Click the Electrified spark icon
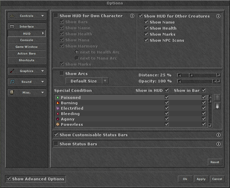This screenshot has height=188, width=230. click(x=57, y=108)
